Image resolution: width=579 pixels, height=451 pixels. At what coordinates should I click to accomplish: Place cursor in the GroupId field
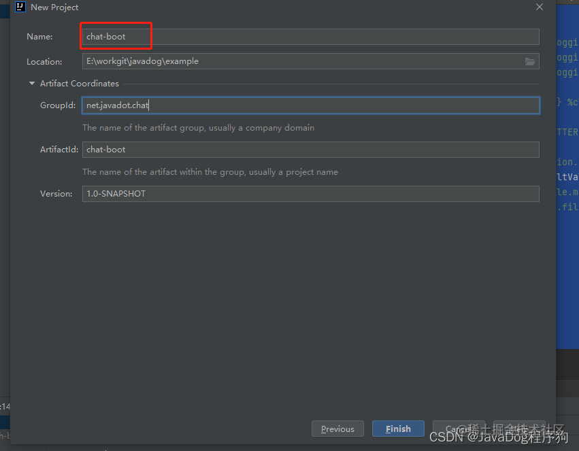point(310,105)
